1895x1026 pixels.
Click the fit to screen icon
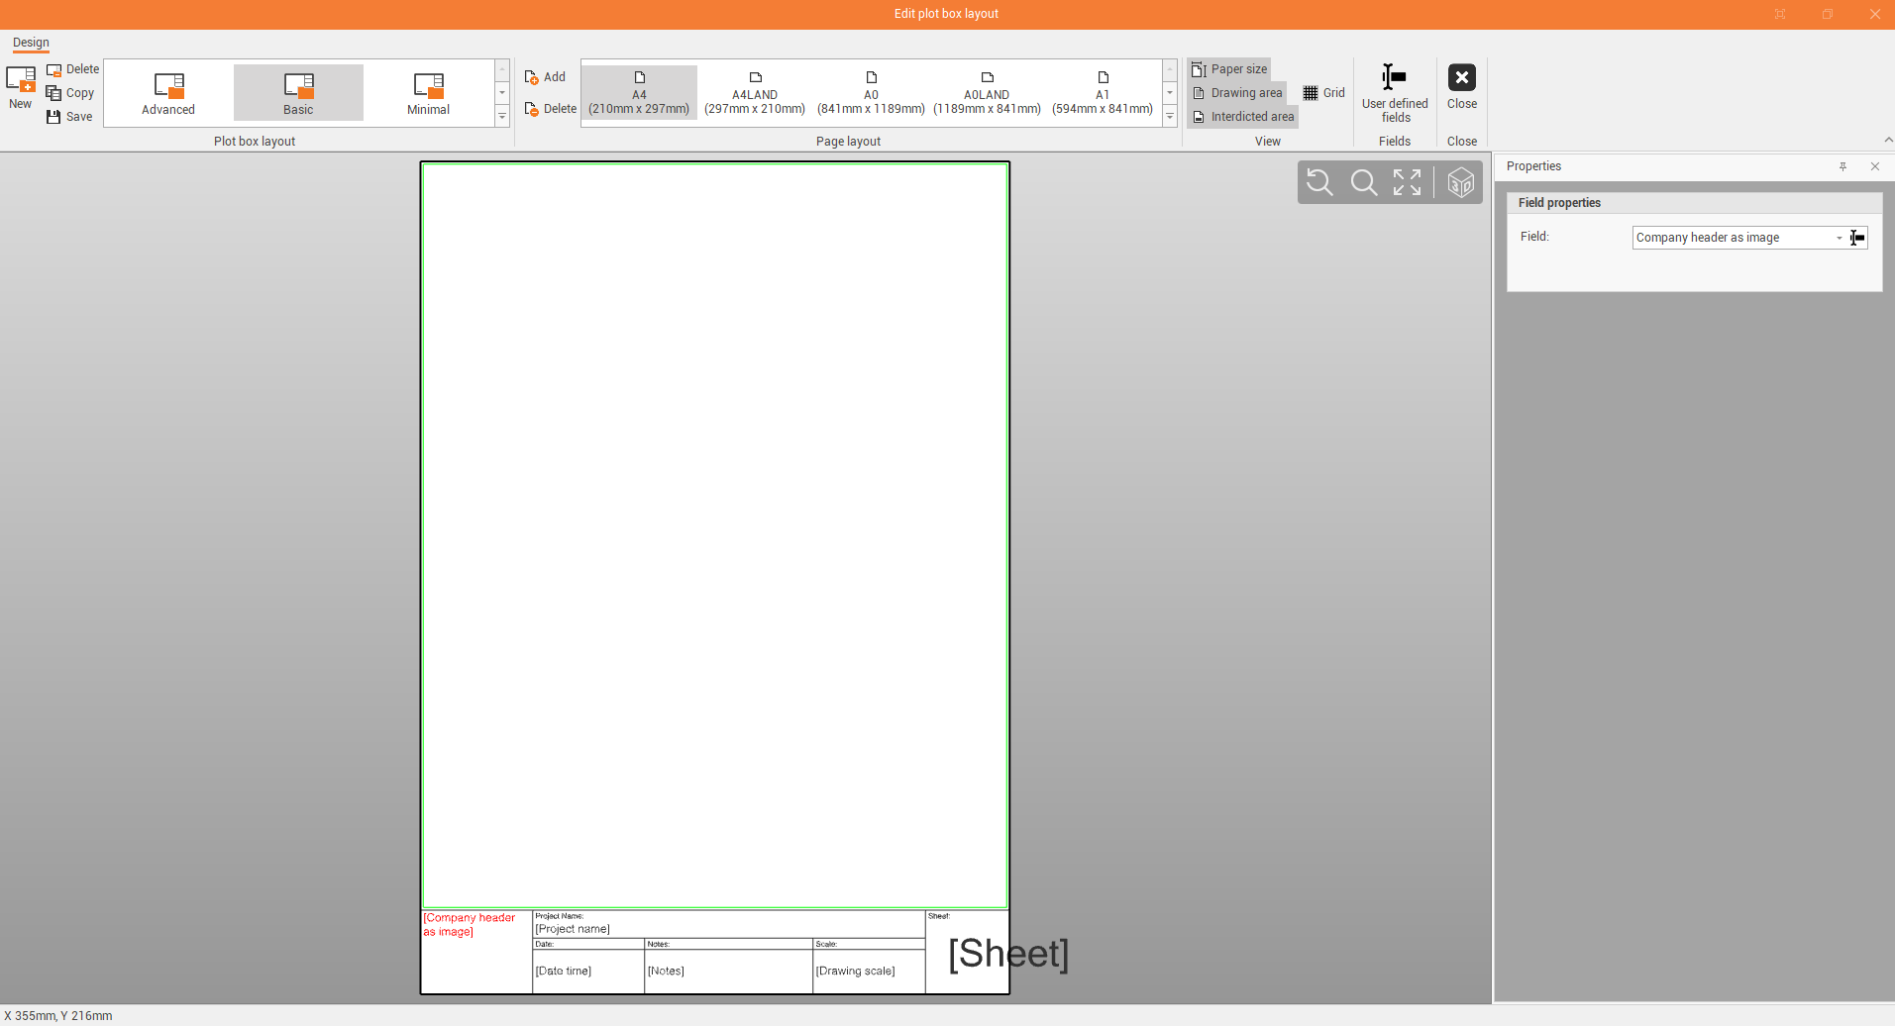coord(1407,182)
